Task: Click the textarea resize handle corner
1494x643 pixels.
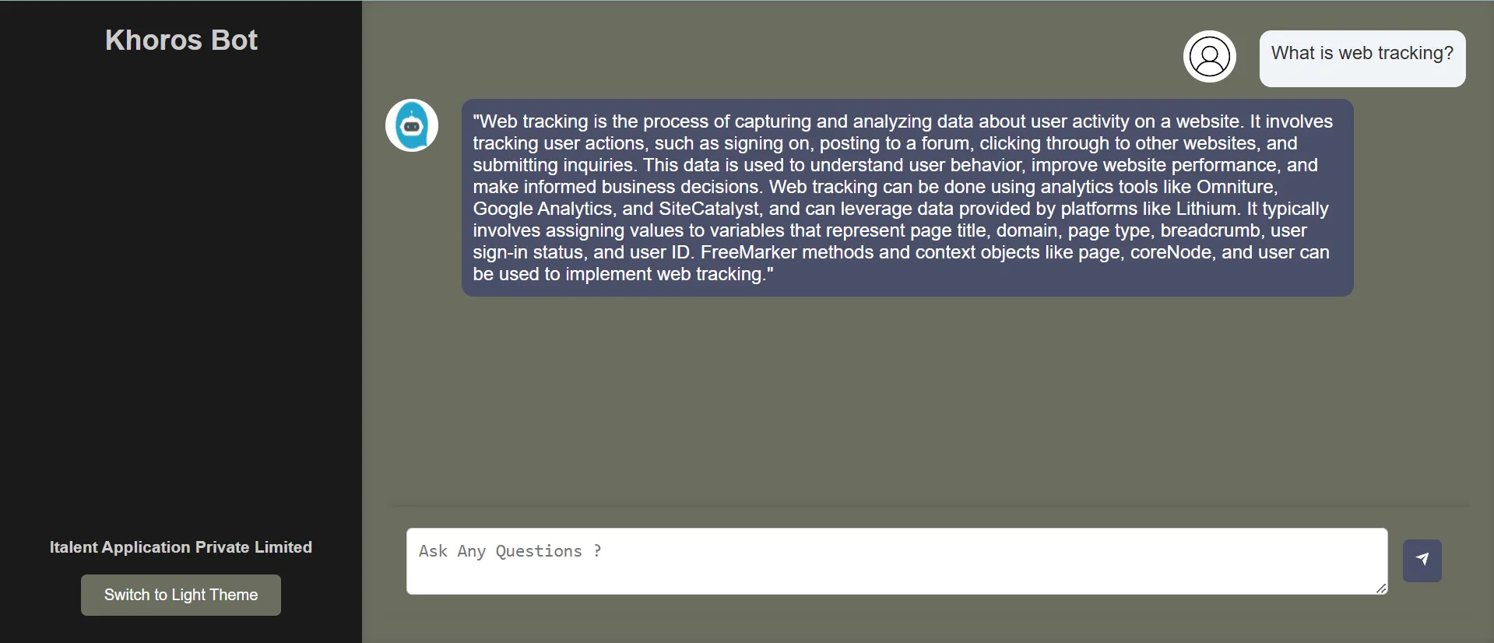Action: pyautogui.click(x=1381, y=589)
